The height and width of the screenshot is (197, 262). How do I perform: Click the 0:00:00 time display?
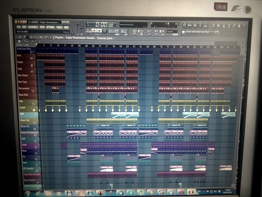pos(101,25)
